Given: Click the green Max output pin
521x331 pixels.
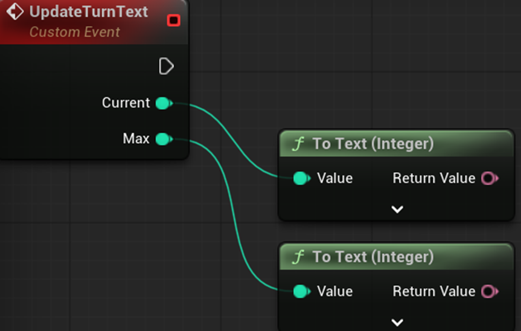Looking at the screenshot, I should point(162,140).
